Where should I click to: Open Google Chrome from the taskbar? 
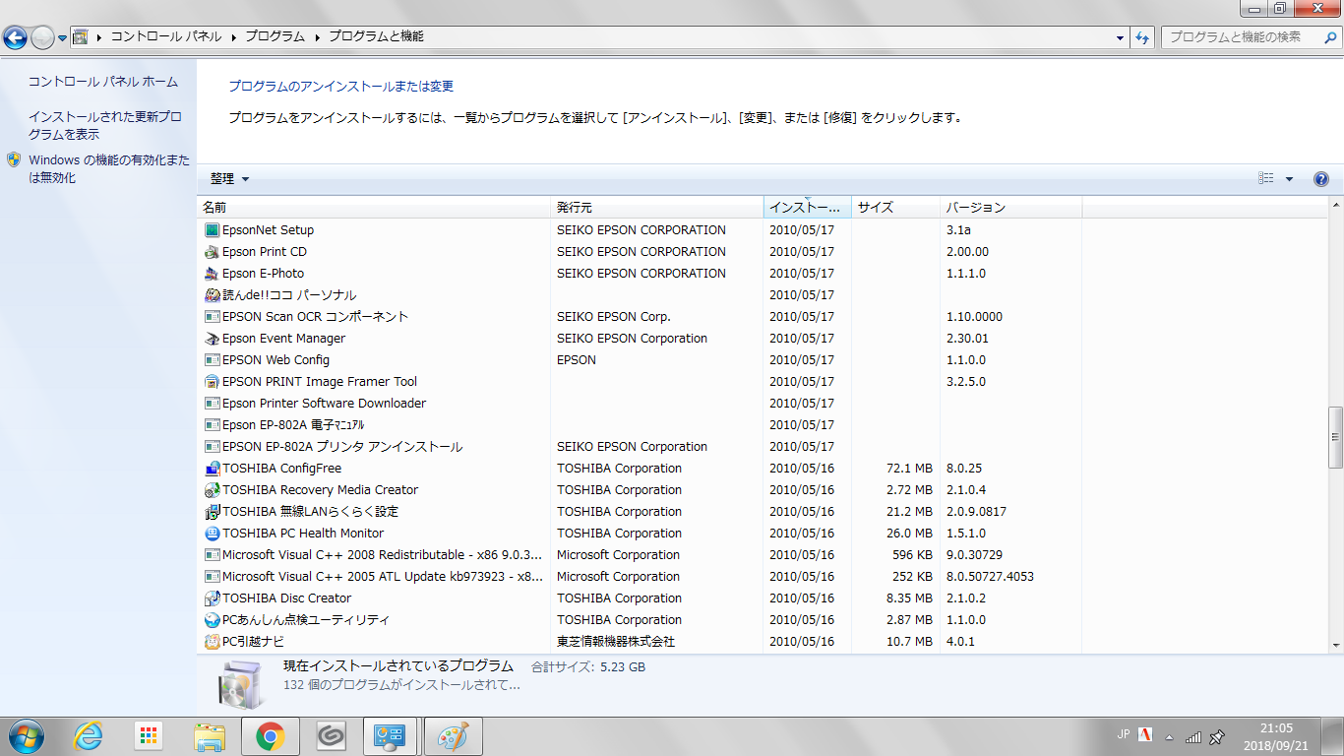pyautogui.click(x=271, y=735)
